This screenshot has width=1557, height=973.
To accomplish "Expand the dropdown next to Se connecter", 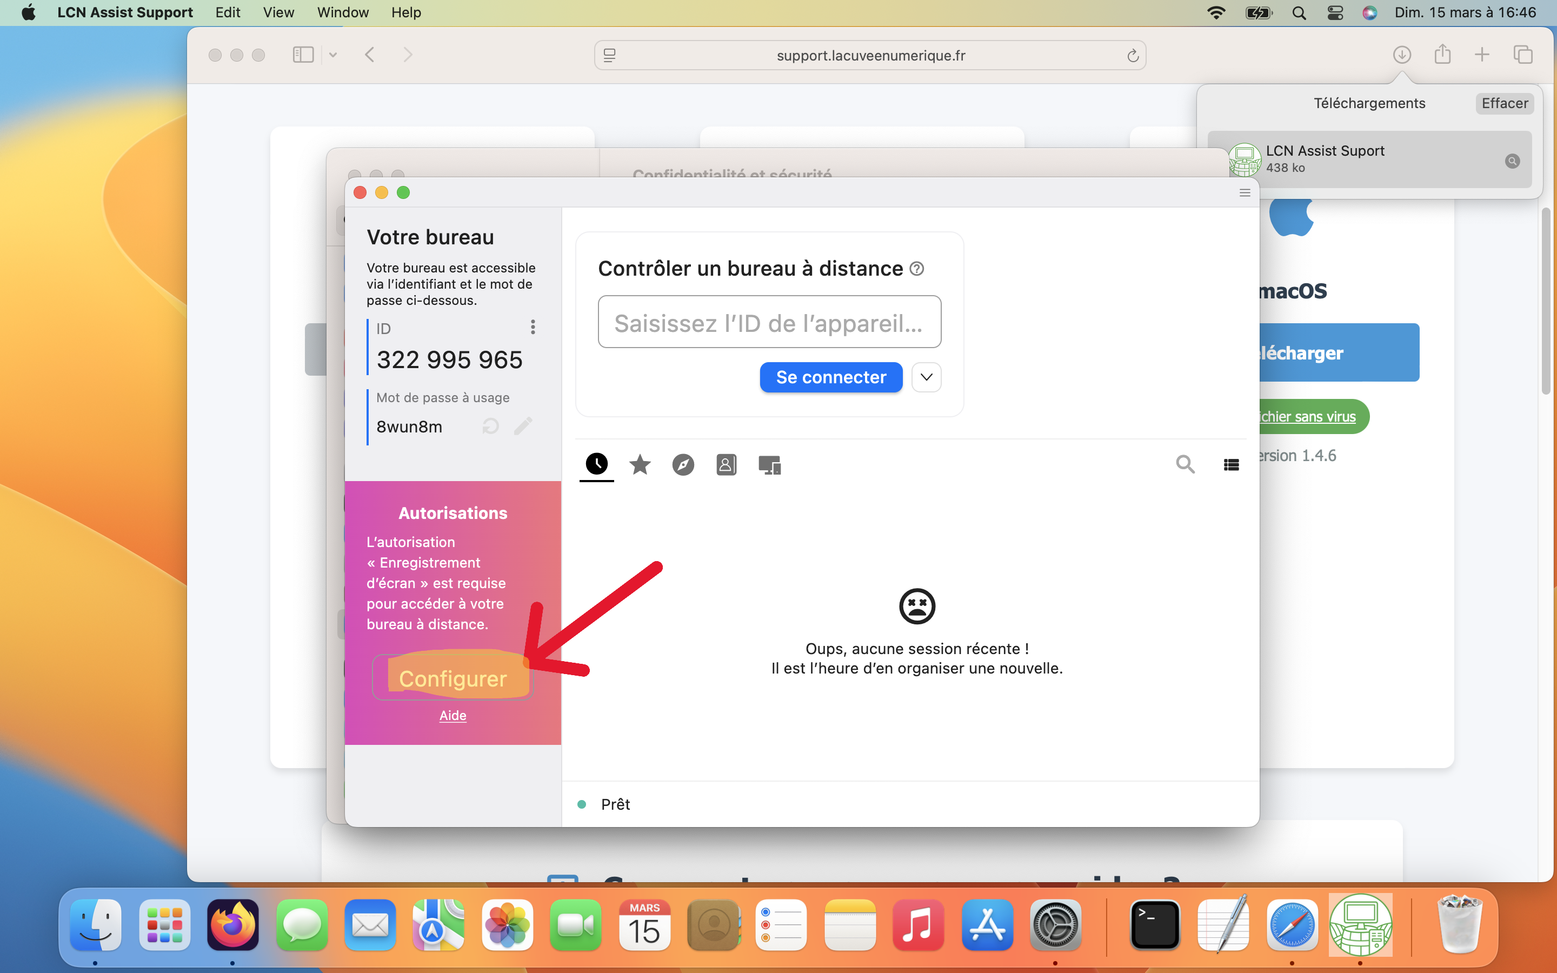I will pyautogui.click(x=927, y=377).
